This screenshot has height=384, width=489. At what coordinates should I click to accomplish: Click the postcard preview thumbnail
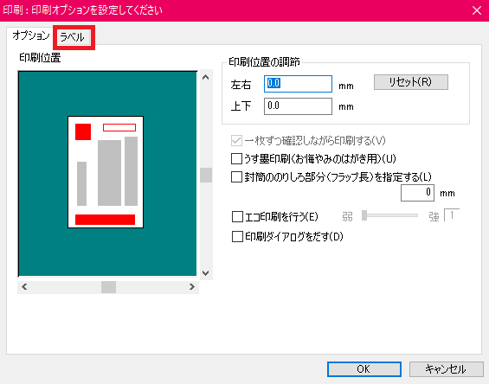click(106, 172)
